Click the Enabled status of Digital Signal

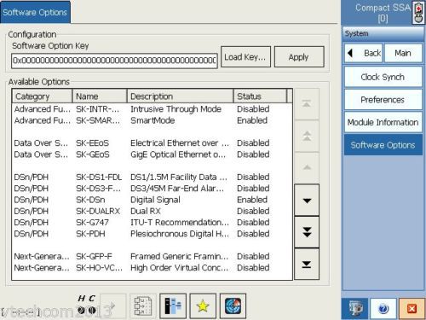coord(252,200)
